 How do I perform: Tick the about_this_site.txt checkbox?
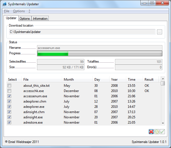coord(9,85)
